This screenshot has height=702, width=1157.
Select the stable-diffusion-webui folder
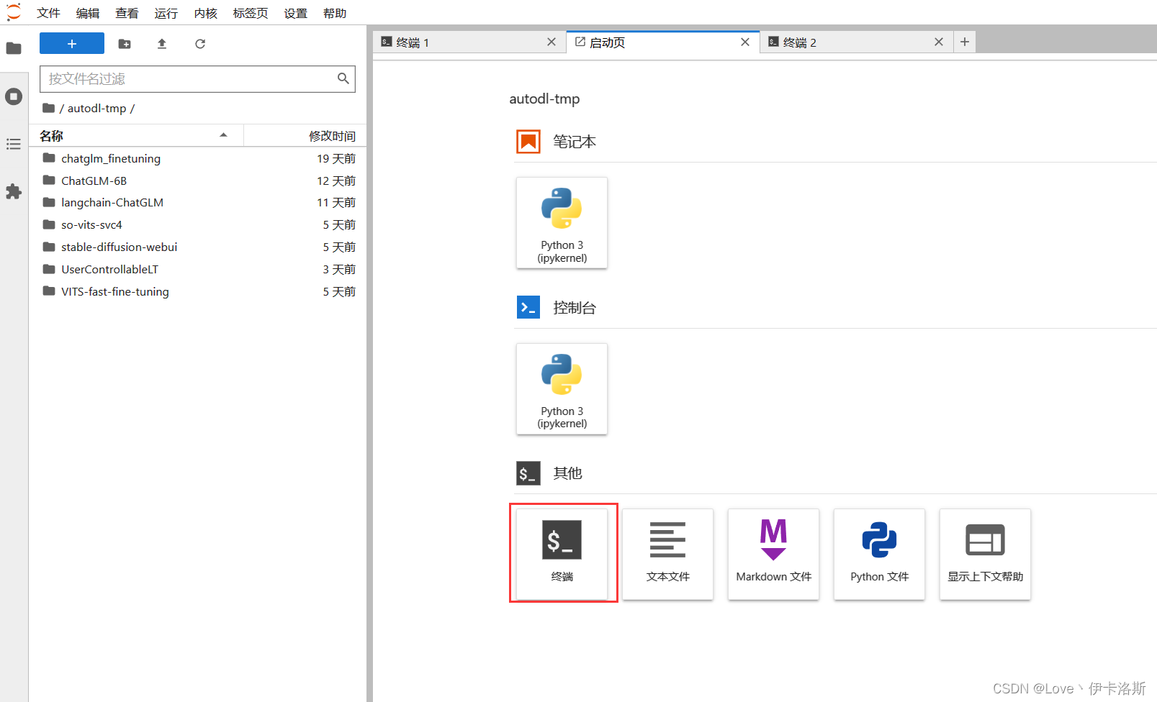[198, 247]
